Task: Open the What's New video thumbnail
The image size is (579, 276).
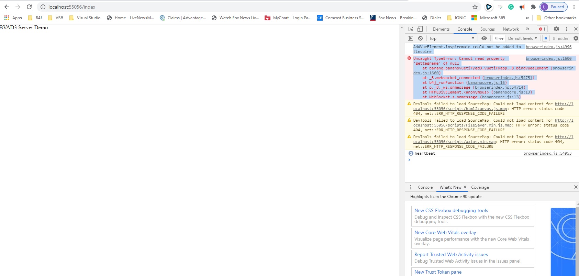Action: [x=563, y=242]
